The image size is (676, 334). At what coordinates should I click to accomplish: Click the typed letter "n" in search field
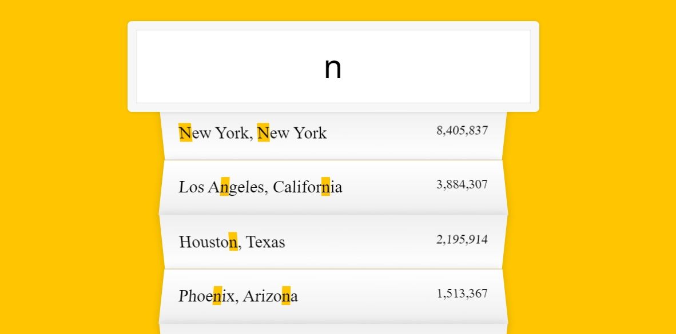click(x=333, y=69)
